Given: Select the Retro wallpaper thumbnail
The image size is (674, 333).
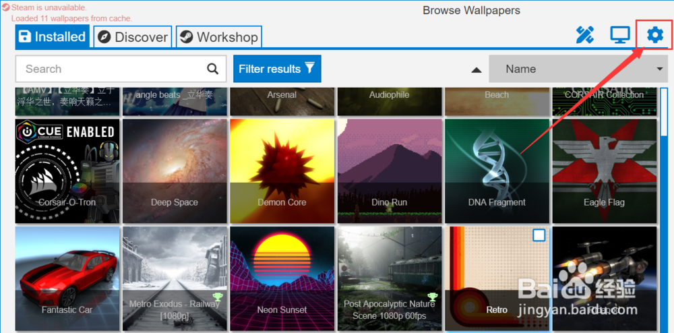Looking at the screenshot, I should [x=497, y=278].
